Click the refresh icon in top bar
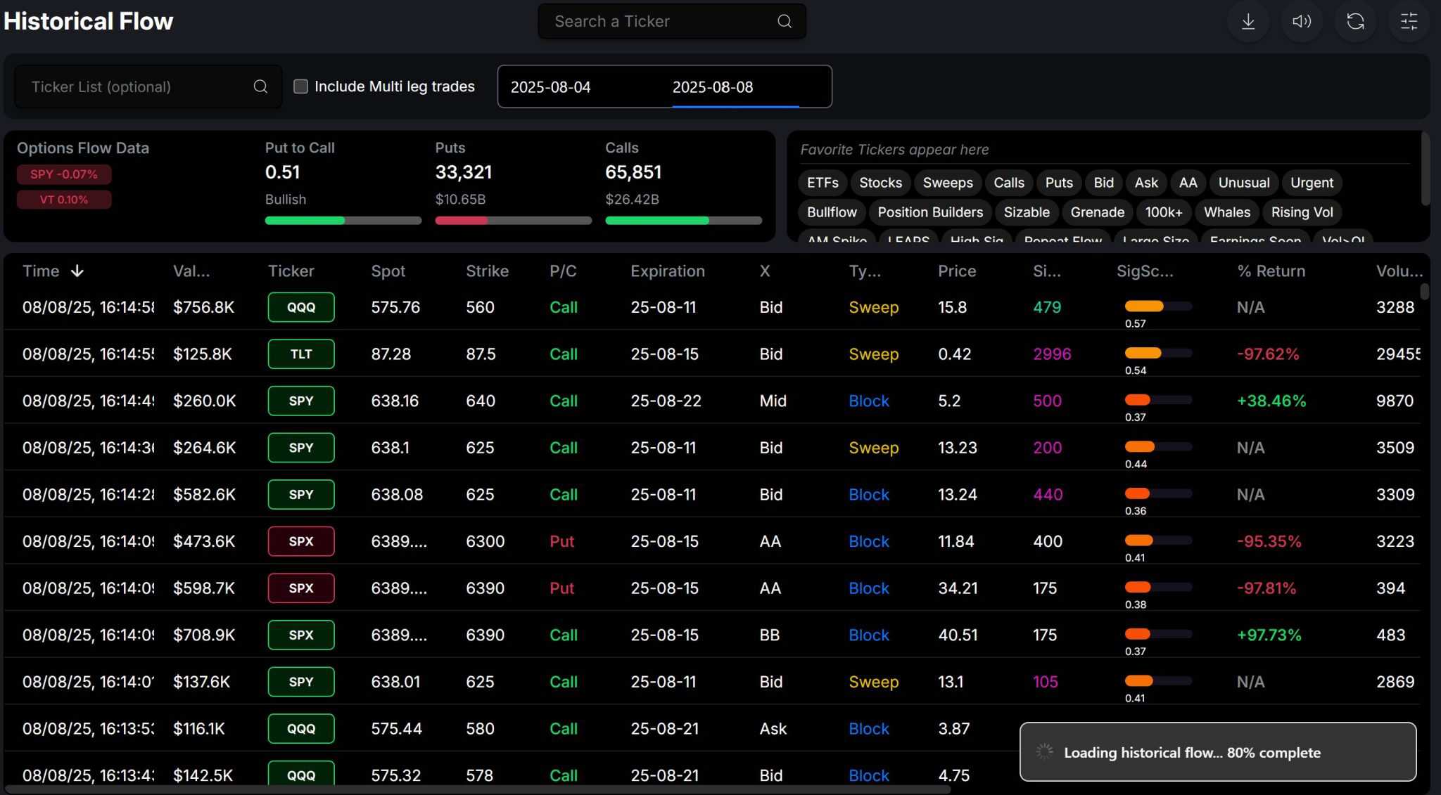The image size is (1441, 795). tap(1355, 22)
